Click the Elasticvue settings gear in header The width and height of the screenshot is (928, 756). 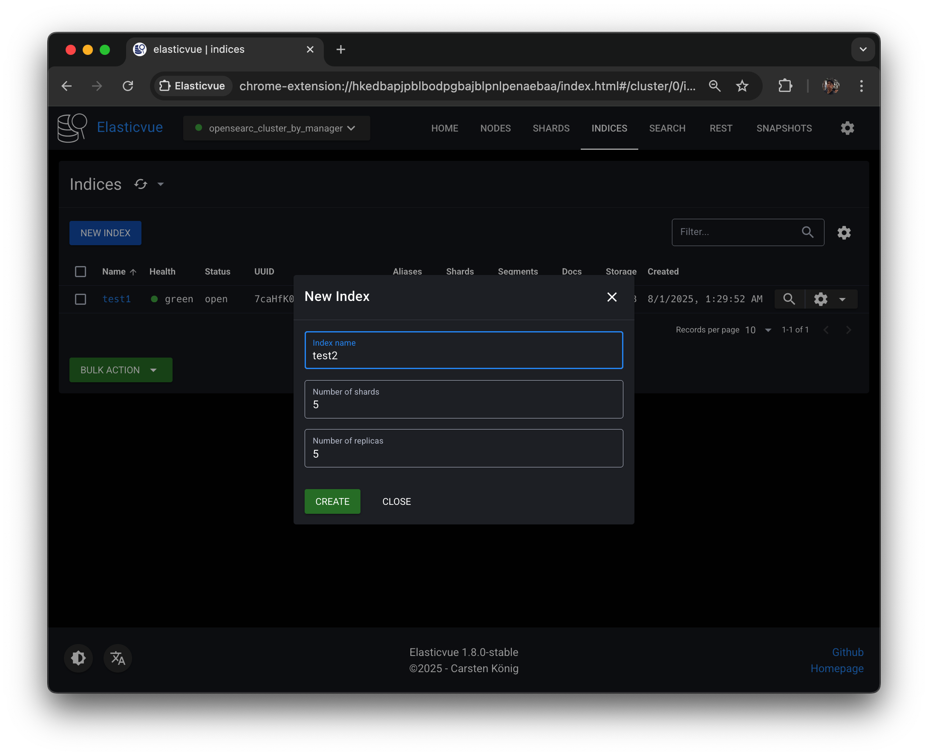[847, 128]
